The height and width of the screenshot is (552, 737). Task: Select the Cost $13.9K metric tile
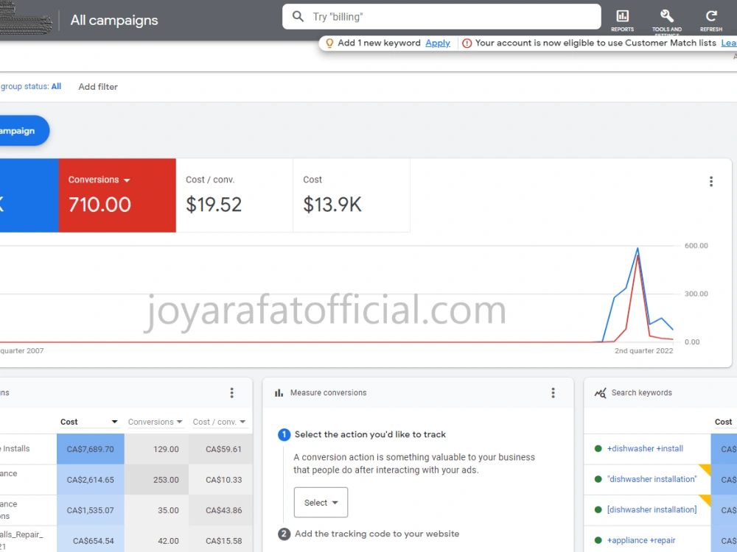(x=352, y=195)
